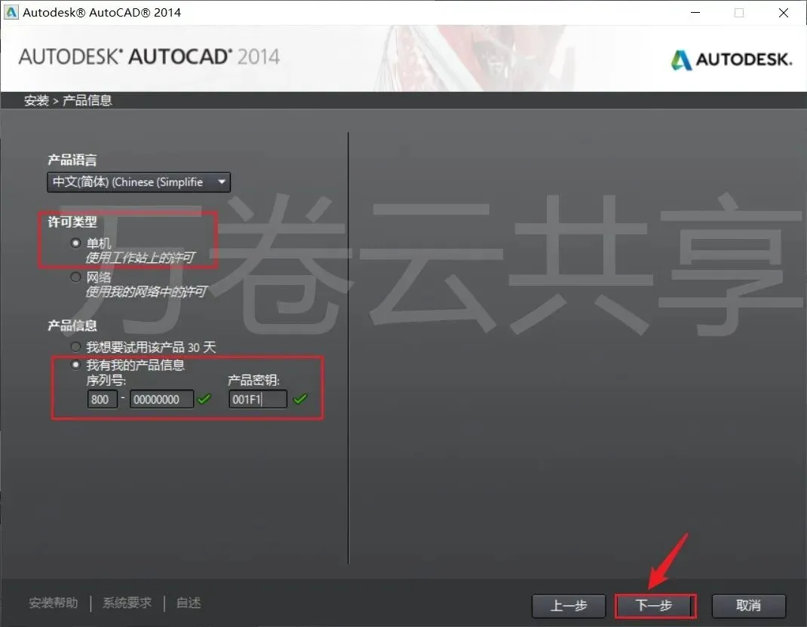Click the AutoCAD icon in title bar

point(11,12)
